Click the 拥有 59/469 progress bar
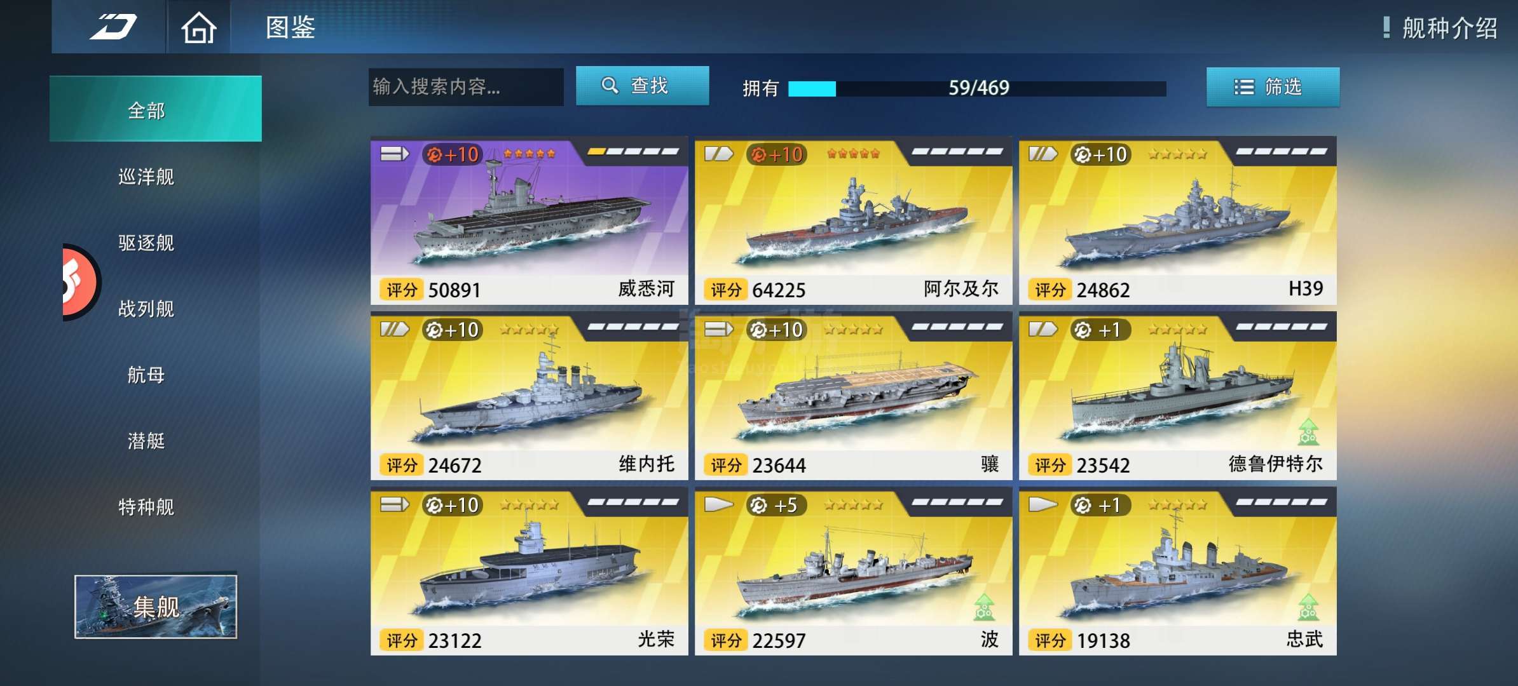This screenshot has width=1518, height=686. click(x=977, y=88)
